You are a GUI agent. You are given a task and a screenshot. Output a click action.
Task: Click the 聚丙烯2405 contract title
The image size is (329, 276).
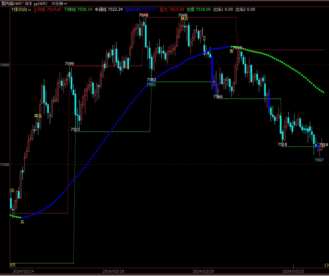pos(11,4)
